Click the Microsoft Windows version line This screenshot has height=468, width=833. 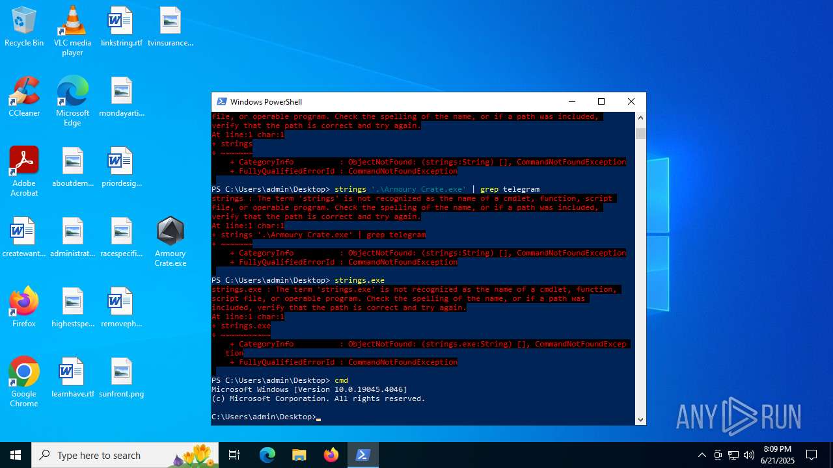pos(309,389)
